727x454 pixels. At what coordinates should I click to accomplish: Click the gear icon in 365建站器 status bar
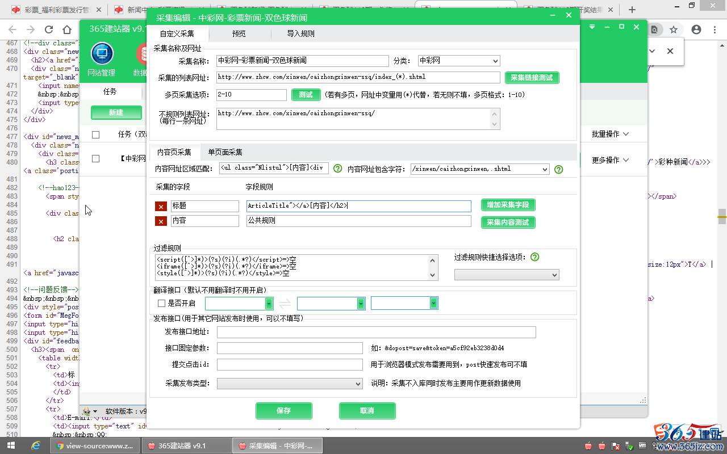pyautogui.click(x=86, y=411)
